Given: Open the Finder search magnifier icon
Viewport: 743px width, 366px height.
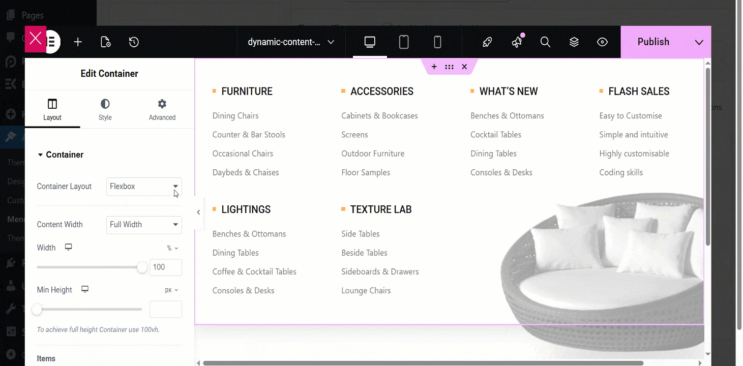Looking at the screenshot, I should (545, 42).
